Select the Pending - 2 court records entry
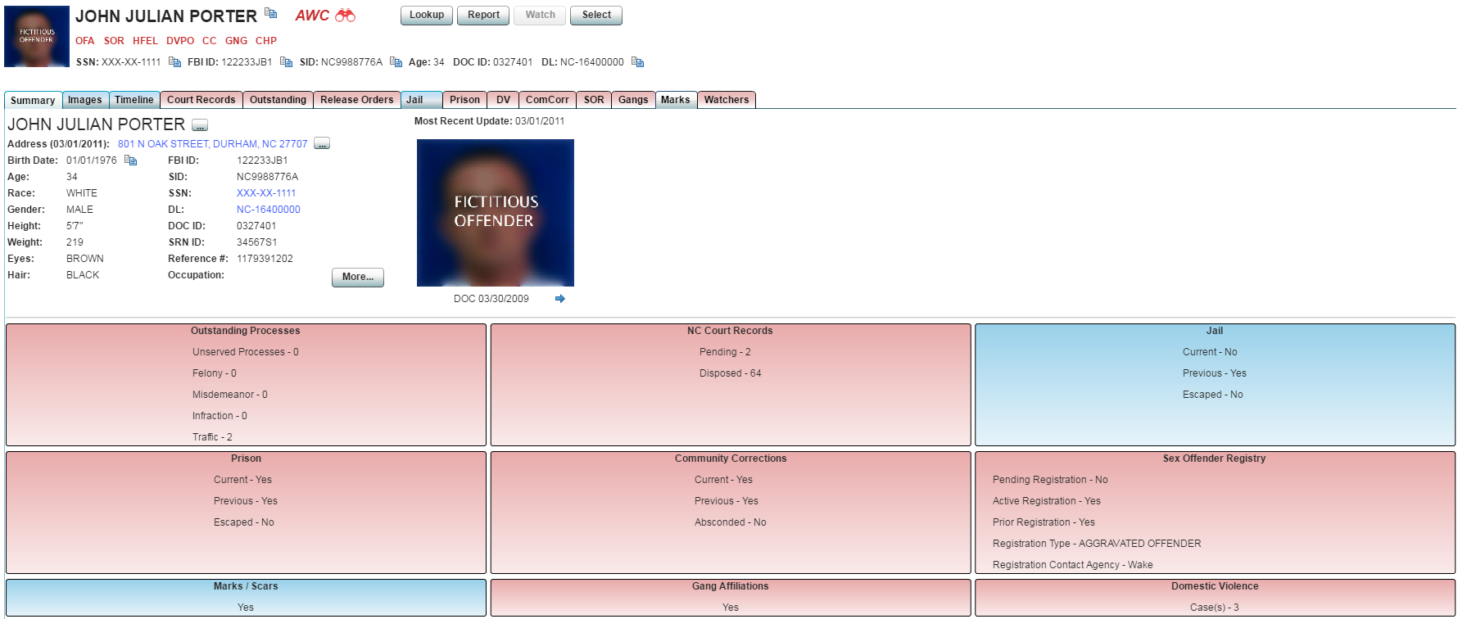The image size is (1458, 619). [725, 352]
